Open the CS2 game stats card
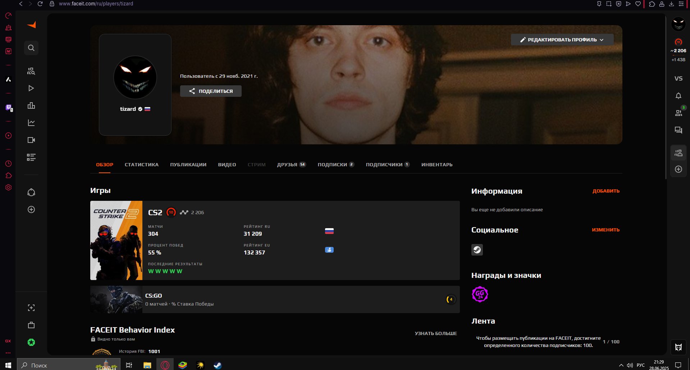 275,240
